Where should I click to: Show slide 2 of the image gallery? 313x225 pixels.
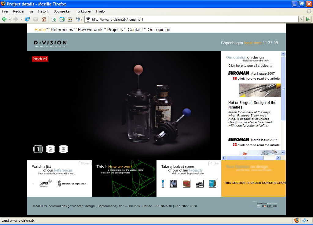point(50,149)
